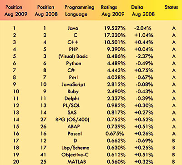Click the RPG (OS/400) language name
This screenshot has width=182, height=165.
click(72, 120)
